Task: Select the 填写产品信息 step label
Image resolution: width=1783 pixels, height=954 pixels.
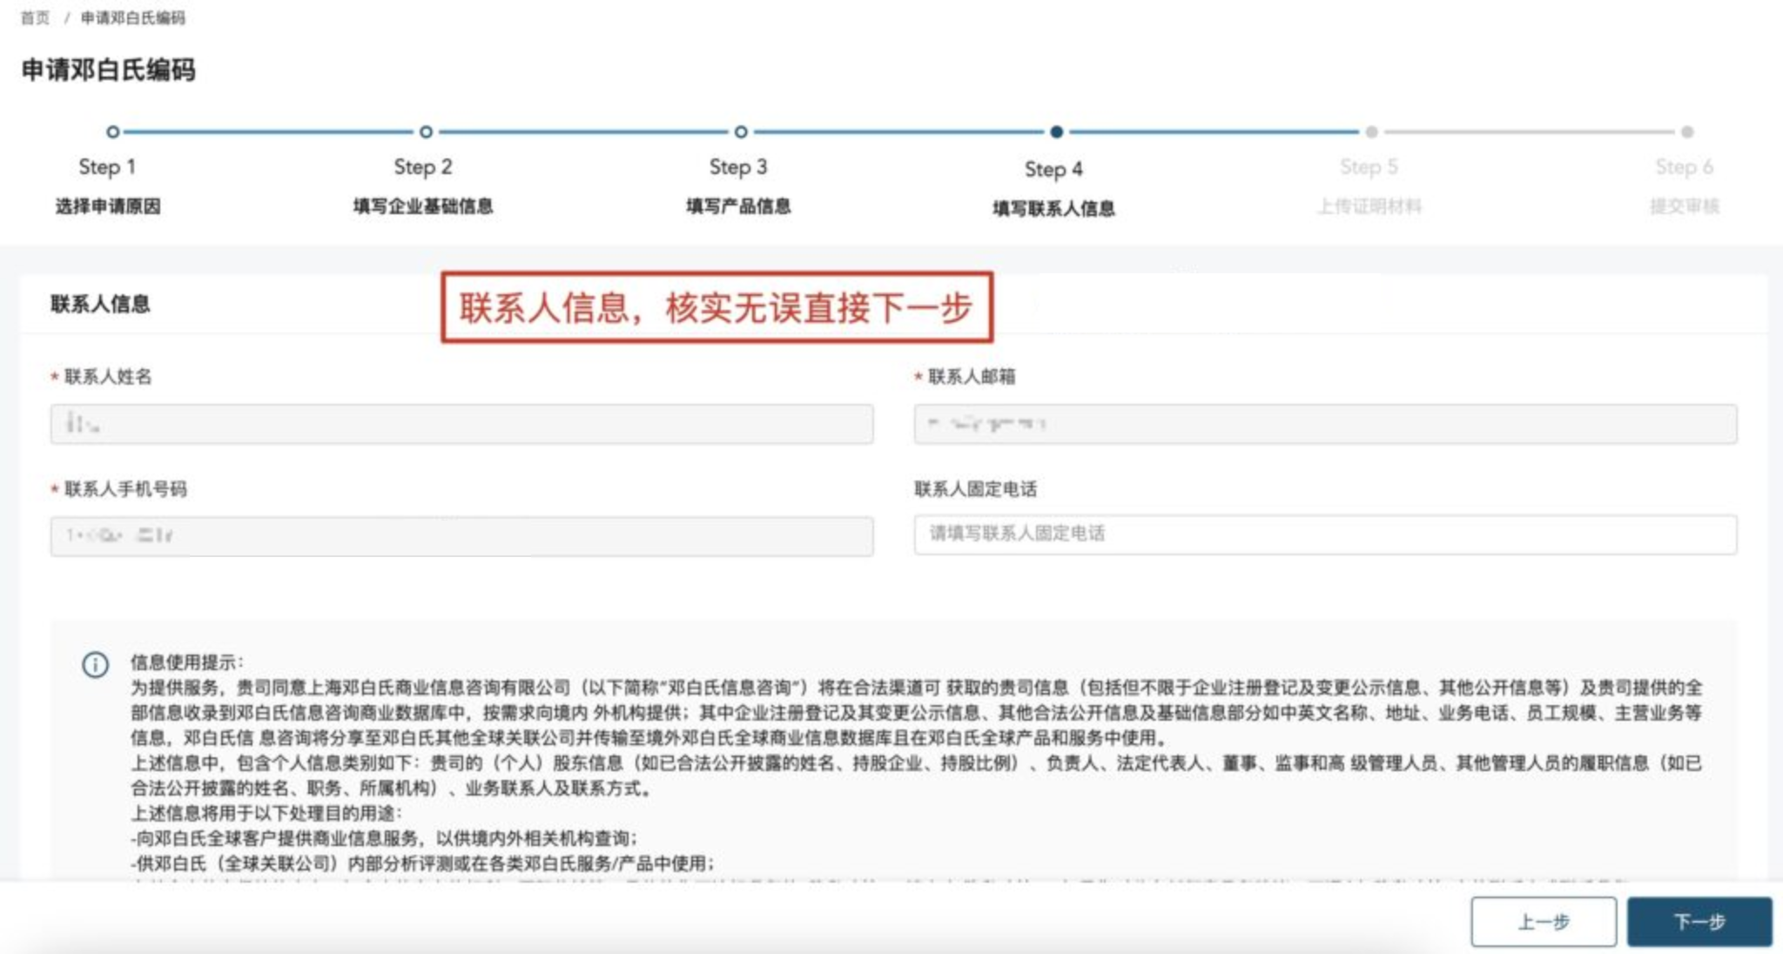Action: pyautogui.click(x=738, y=206)
